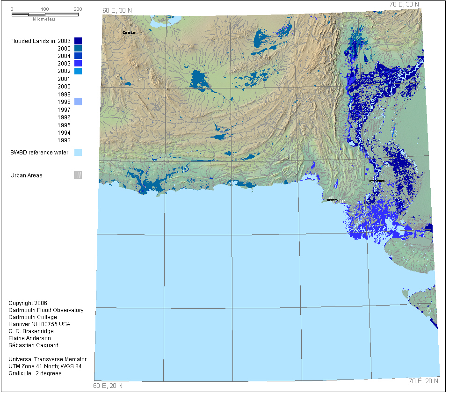Click the '70 E, 30 N' corner label

[x=404, y=4]
